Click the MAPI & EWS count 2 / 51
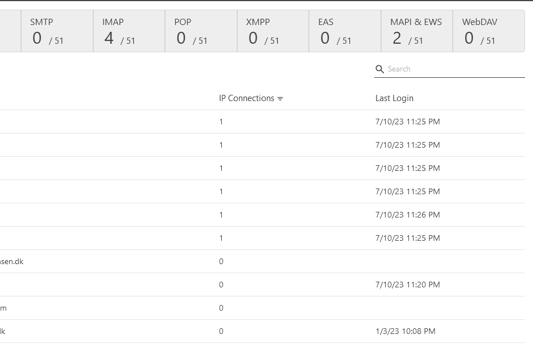Viewport: 533px width, 347px height. pyautogui.click(x=407, y=39)
